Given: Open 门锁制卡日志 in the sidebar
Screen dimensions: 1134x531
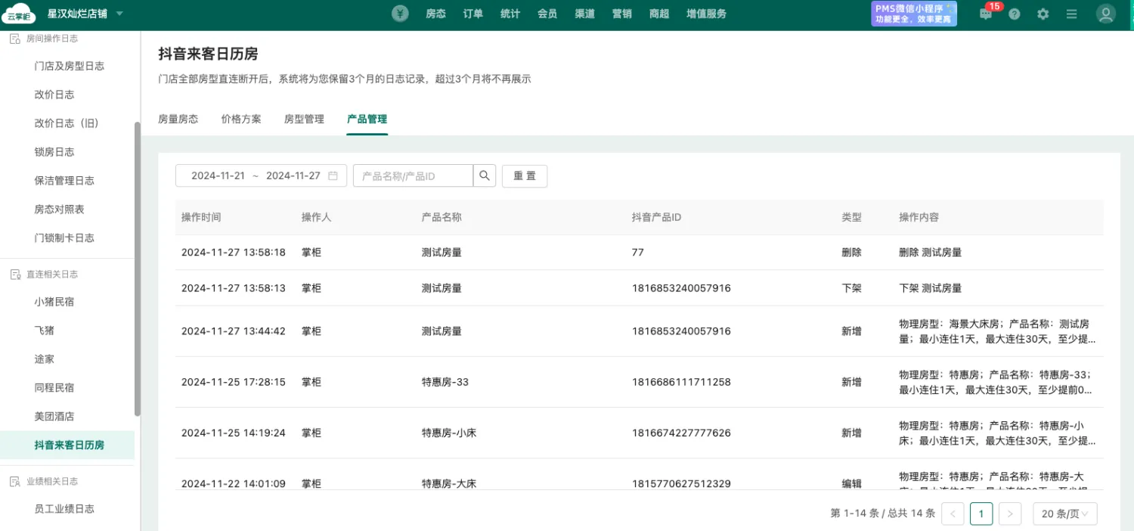Looking at the screenshot, I should pyautogui.click(x=64, y=238).
